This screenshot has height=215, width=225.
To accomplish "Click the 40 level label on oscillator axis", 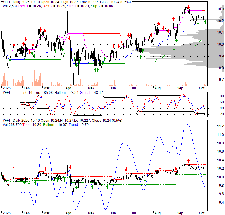I will (x=222, y=108).
